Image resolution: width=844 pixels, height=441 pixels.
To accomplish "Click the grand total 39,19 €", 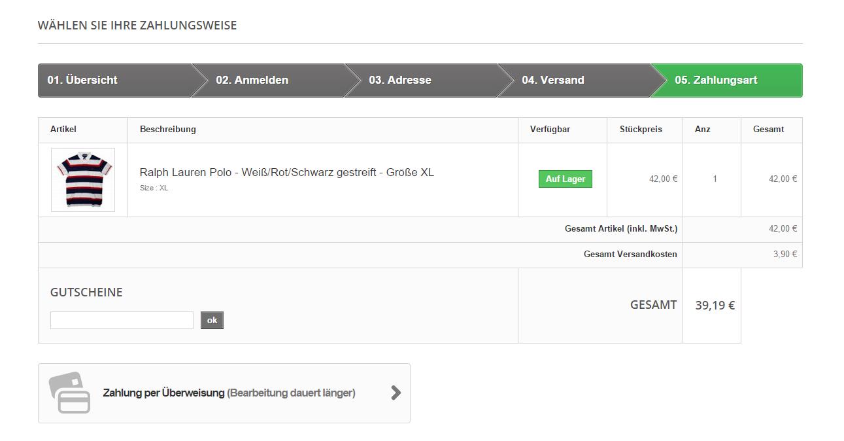I will (x=715, y=305).
